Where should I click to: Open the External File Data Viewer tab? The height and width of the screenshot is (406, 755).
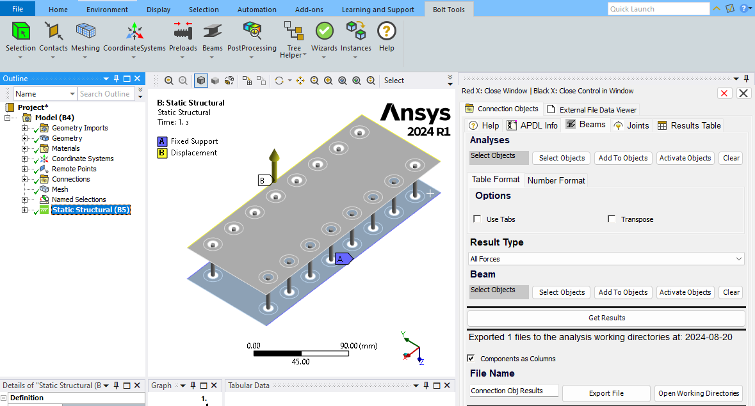[x=591, y=108]
